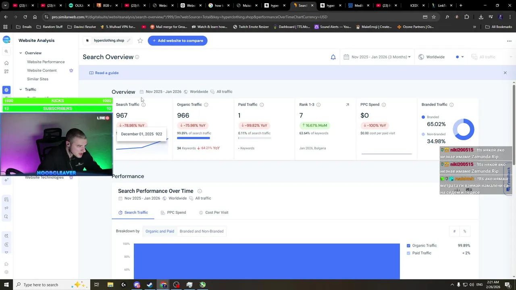Open Website Content in the sidebar
This screenshot has height=290, width=516.
tap(42, 70)
